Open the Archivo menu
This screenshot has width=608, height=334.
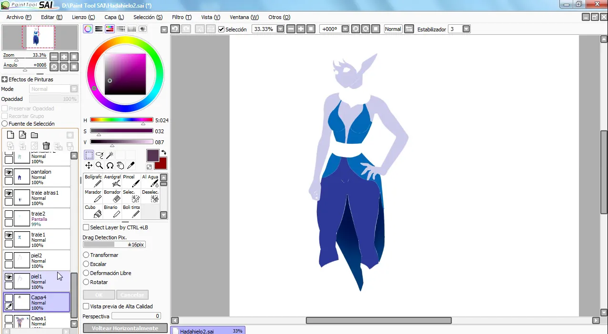(19, 17)
